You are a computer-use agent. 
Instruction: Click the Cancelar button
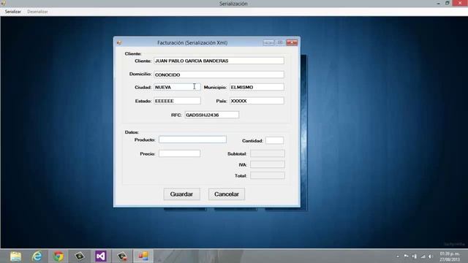coord(227,194)
